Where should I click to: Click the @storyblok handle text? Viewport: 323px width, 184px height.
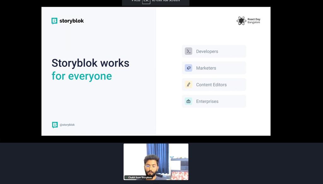[67, 125]
